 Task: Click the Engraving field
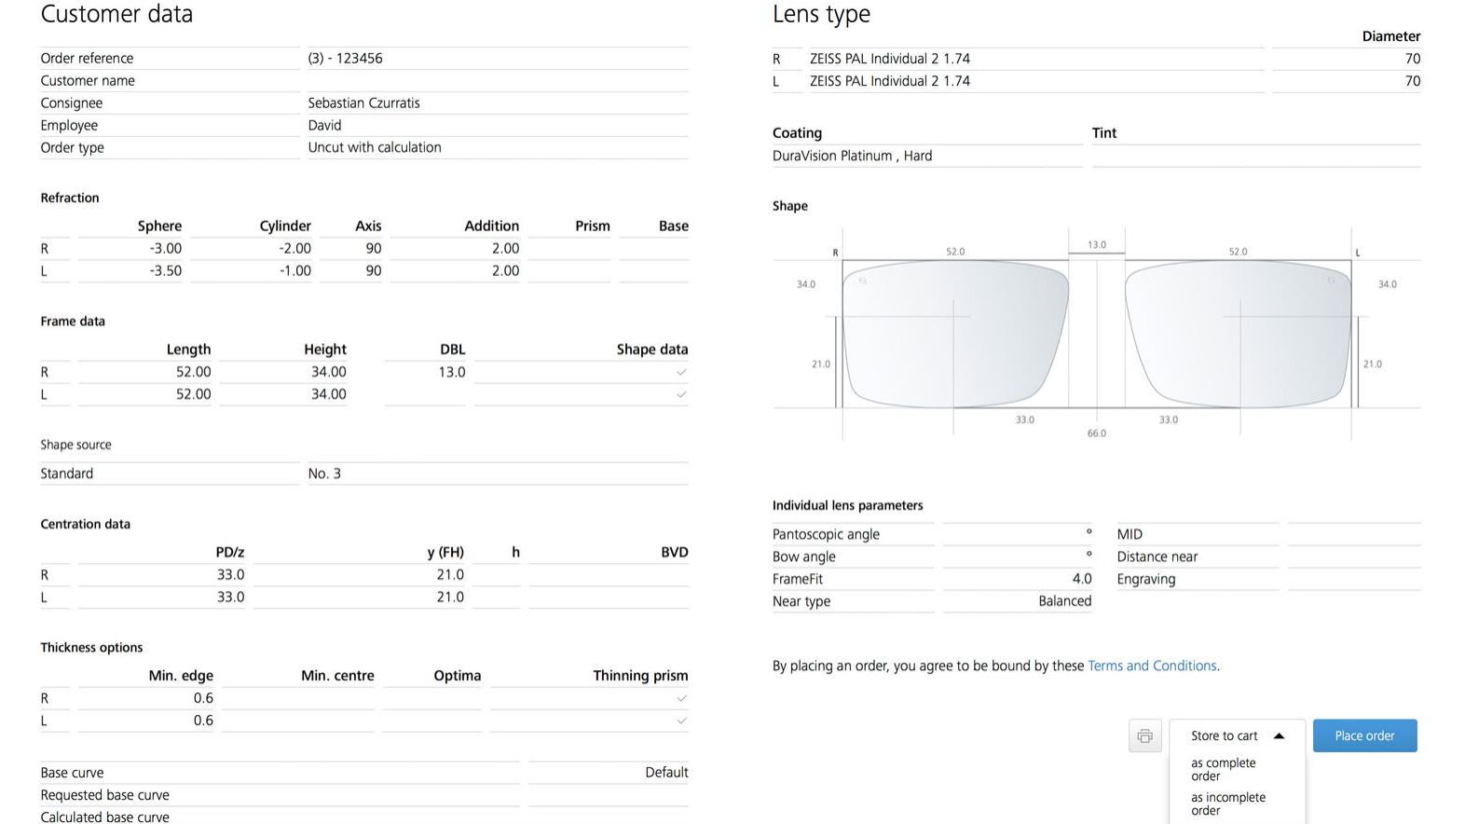pos(1354,579)
